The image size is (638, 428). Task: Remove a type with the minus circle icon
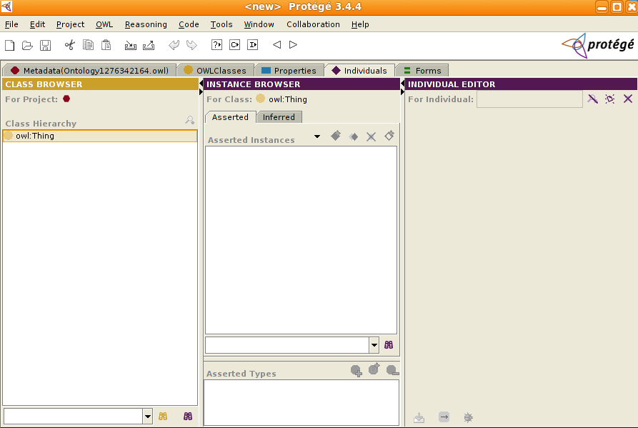click(392, 370)
